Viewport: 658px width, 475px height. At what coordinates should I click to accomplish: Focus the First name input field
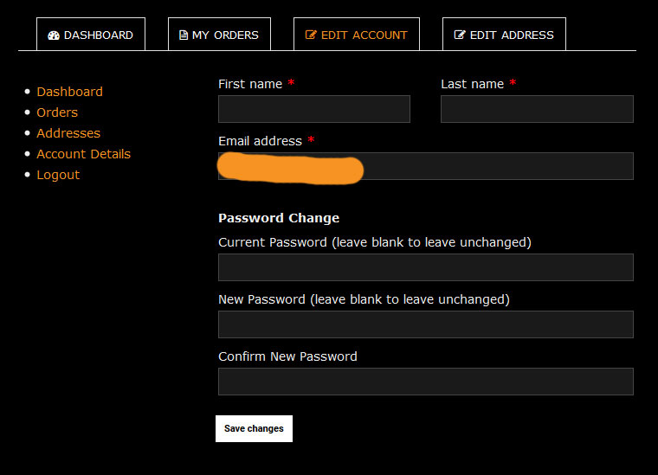314,109
